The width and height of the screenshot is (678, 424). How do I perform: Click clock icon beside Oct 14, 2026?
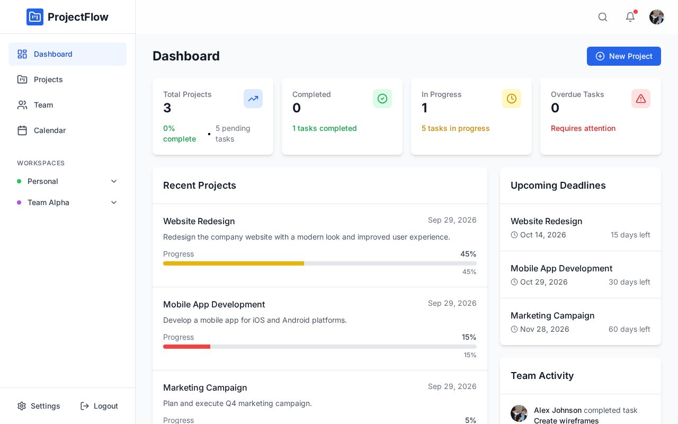tap(514, 235)
